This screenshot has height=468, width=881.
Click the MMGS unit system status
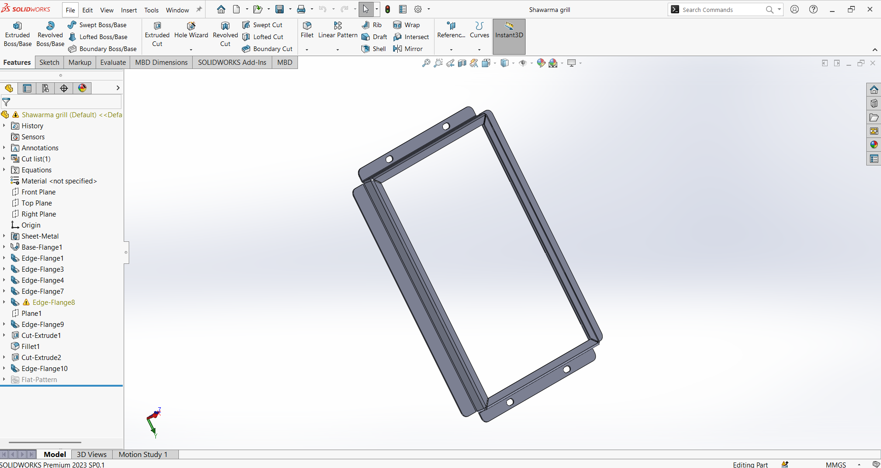pos(835,464)
